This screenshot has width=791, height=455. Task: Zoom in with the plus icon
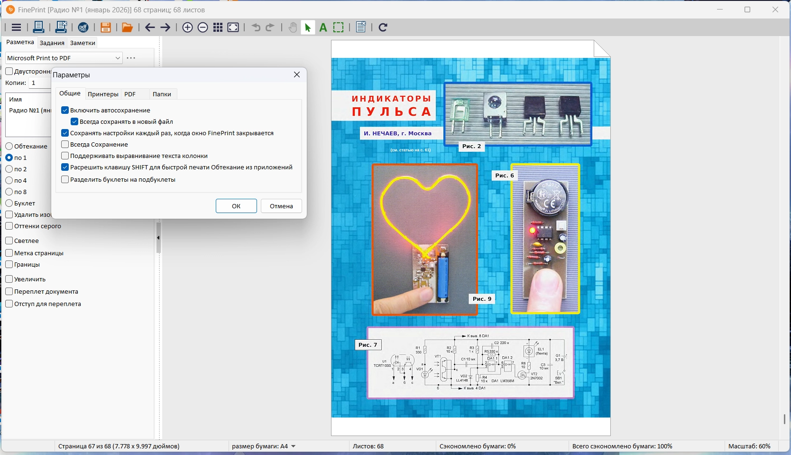pyautogui.click(x=187, y=28)
